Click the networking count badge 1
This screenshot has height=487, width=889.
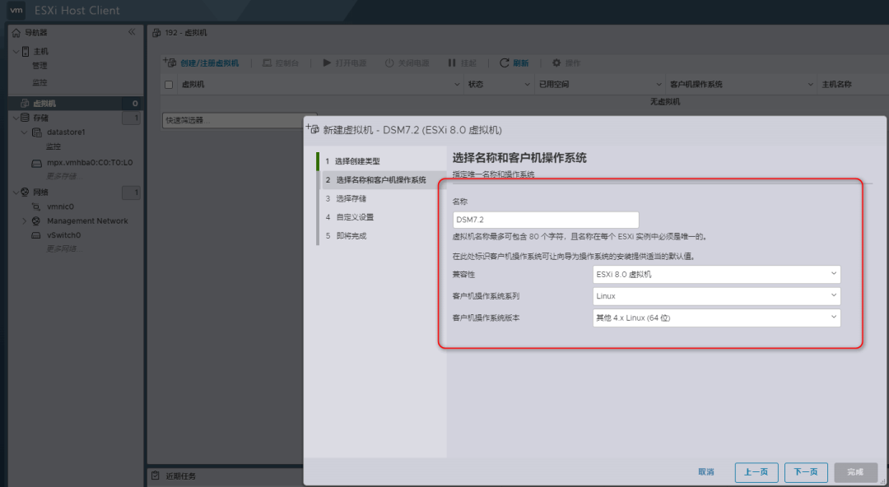tap(131, 192)
